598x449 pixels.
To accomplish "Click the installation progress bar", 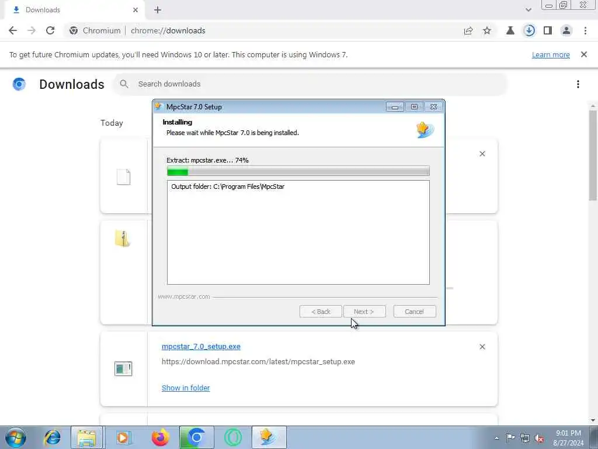I will [x=298, y=171].
